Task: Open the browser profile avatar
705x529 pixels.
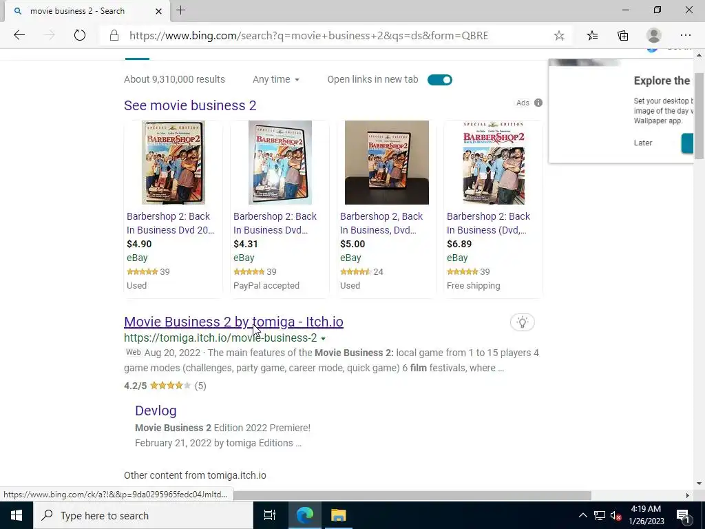Action: (x=654, y=36)
